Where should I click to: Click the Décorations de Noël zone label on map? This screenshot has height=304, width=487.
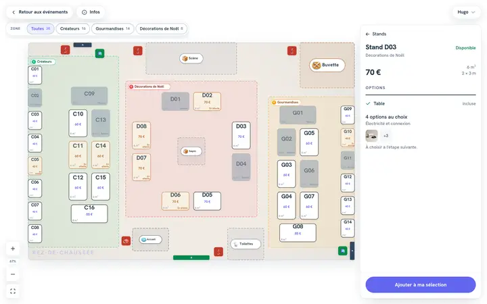pos(148,87)
